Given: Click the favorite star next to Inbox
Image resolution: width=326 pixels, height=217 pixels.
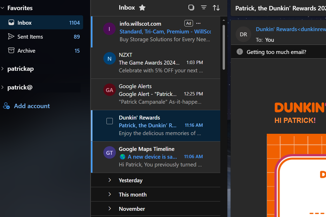Looking at the screenshot, I should point(142,8).
